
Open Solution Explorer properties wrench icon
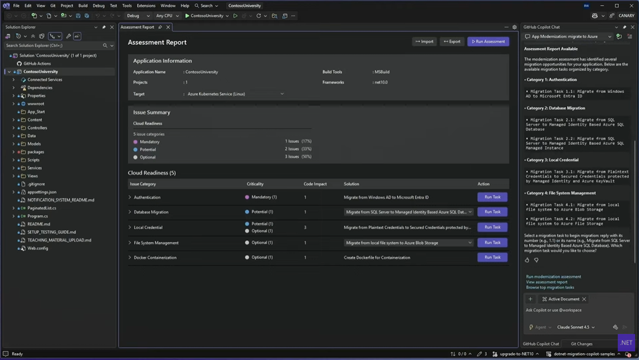(x=68, y=36)
